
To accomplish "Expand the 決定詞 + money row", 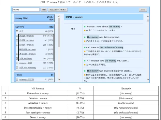I will (x=17, y=36).
